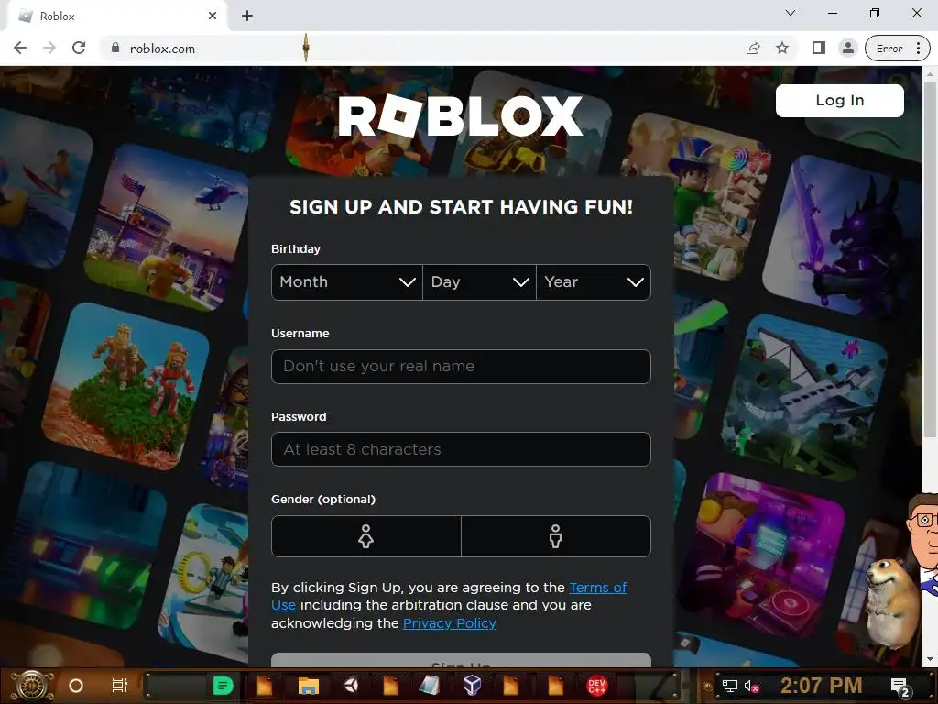Open the 2:07 PM taskbar clock

(x=822, y=686)
